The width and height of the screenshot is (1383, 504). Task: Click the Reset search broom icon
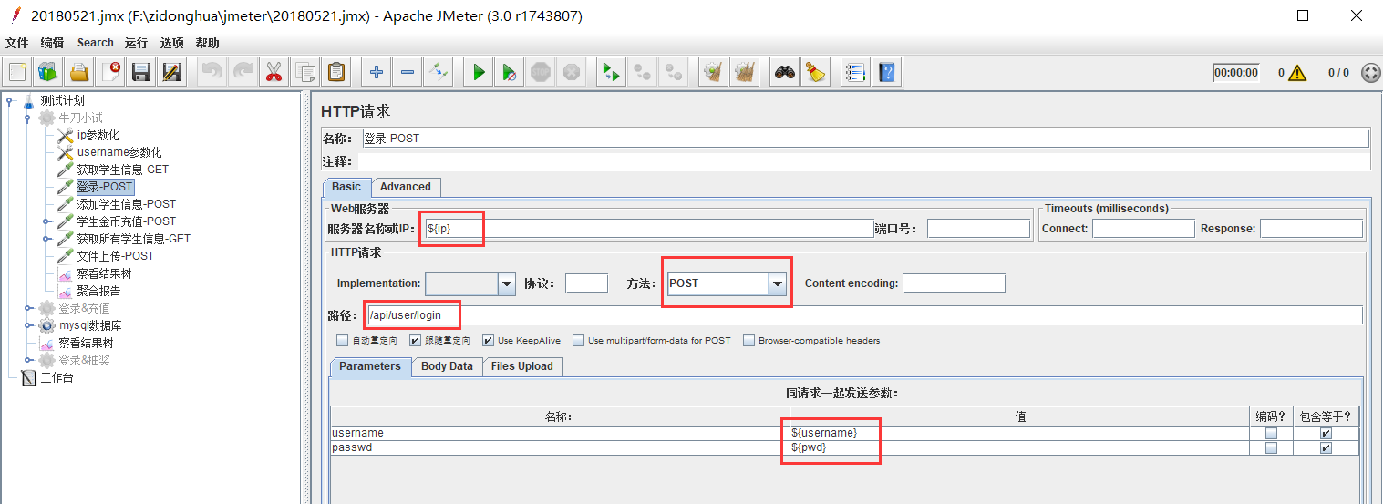pyautogui.click(x=815, y=71)
